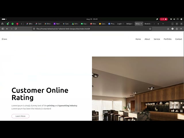Open the Downloads panel icon
The width and height of the screenshot is (184, 138).
168,29
